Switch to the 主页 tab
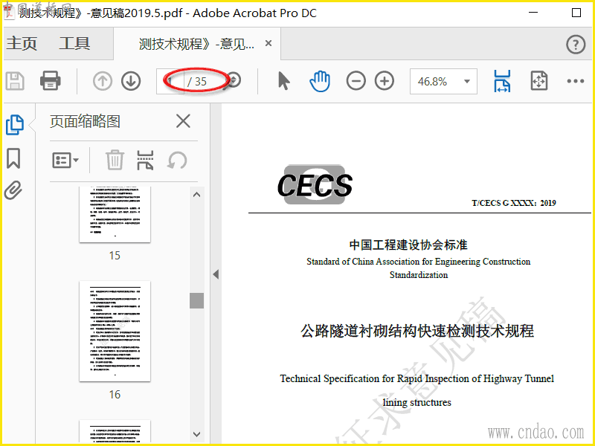 pyautogui.click(x=22, y=43)
